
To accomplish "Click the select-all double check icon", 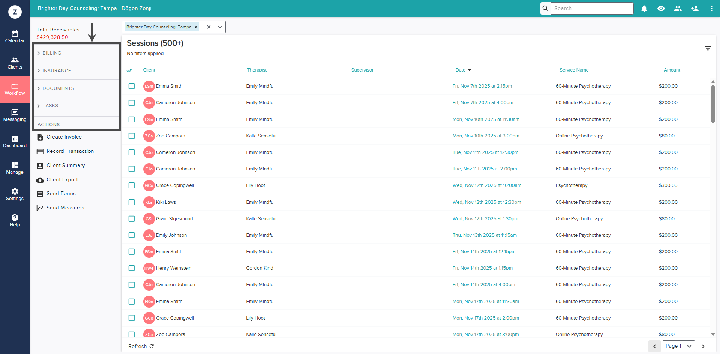I will pos(130,70).
